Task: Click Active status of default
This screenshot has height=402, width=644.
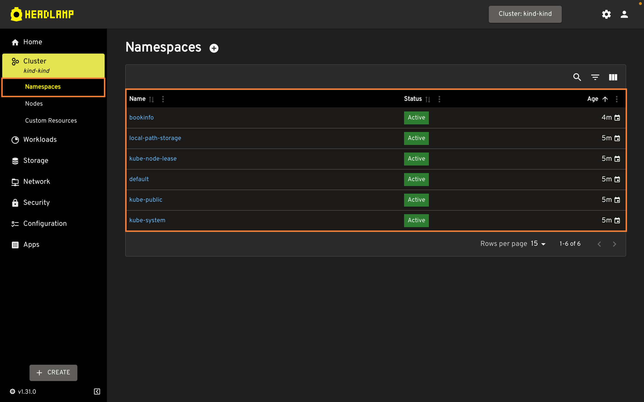Action: (x=416, y=179)
